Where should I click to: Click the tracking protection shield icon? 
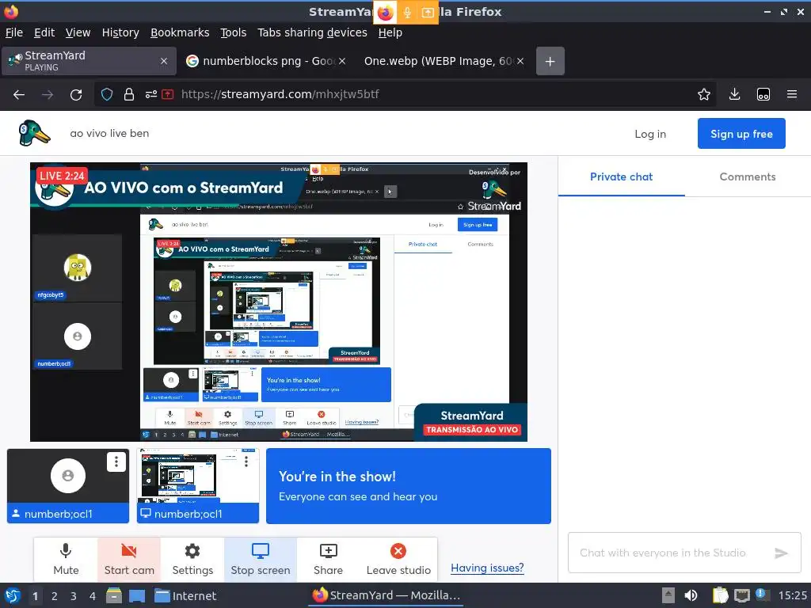[x=107, y=95]
